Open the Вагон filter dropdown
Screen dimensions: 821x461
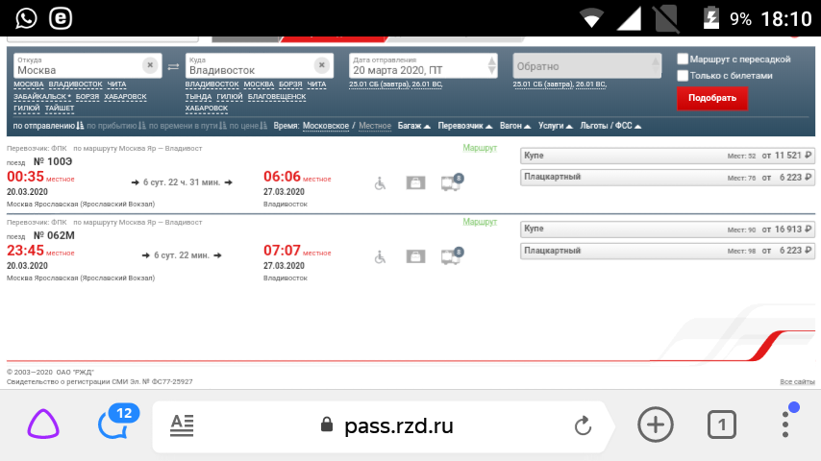tap(515, 126)
